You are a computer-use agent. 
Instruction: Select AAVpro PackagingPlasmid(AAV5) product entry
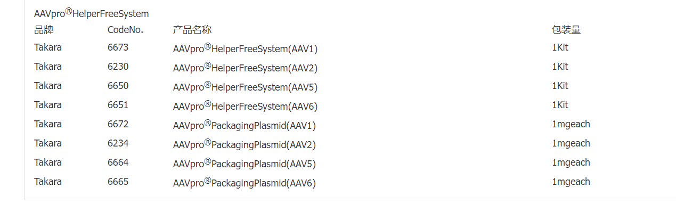[x=244, y=164]
